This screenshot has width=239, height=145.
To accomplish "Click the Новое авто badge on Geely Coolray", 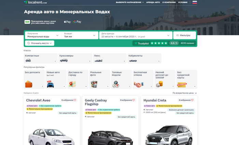I will pos(91,110).
